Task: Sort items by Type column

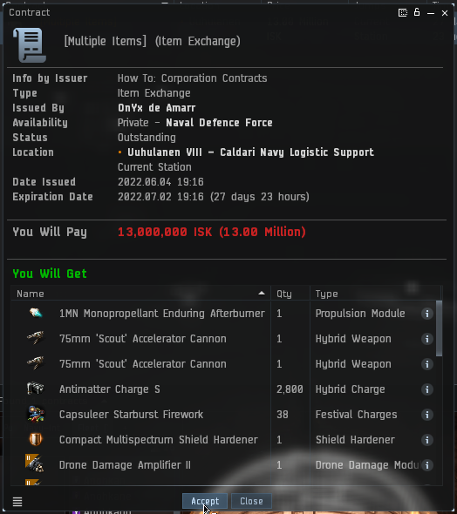Action: click(375, 294)
